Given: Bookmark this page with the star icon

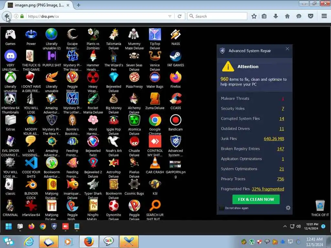Looking at the screenshot, I should click(x=254, y=16).
